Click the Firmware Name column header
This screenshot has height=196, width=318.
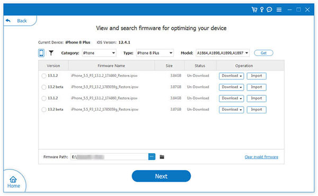[x=111, y=66]
